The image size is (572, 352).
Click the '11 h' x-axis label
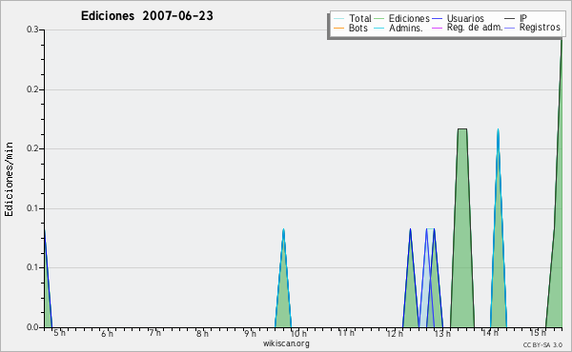(346, 333)
